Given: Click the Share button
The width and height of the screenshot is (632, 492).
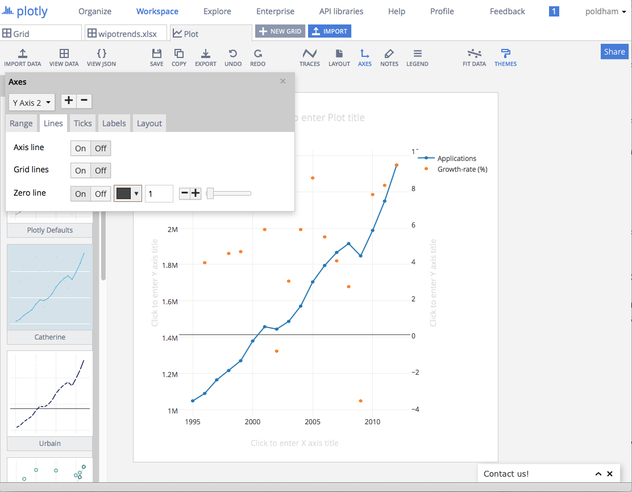Looking at the screenshot, I should tap(614, 52).
